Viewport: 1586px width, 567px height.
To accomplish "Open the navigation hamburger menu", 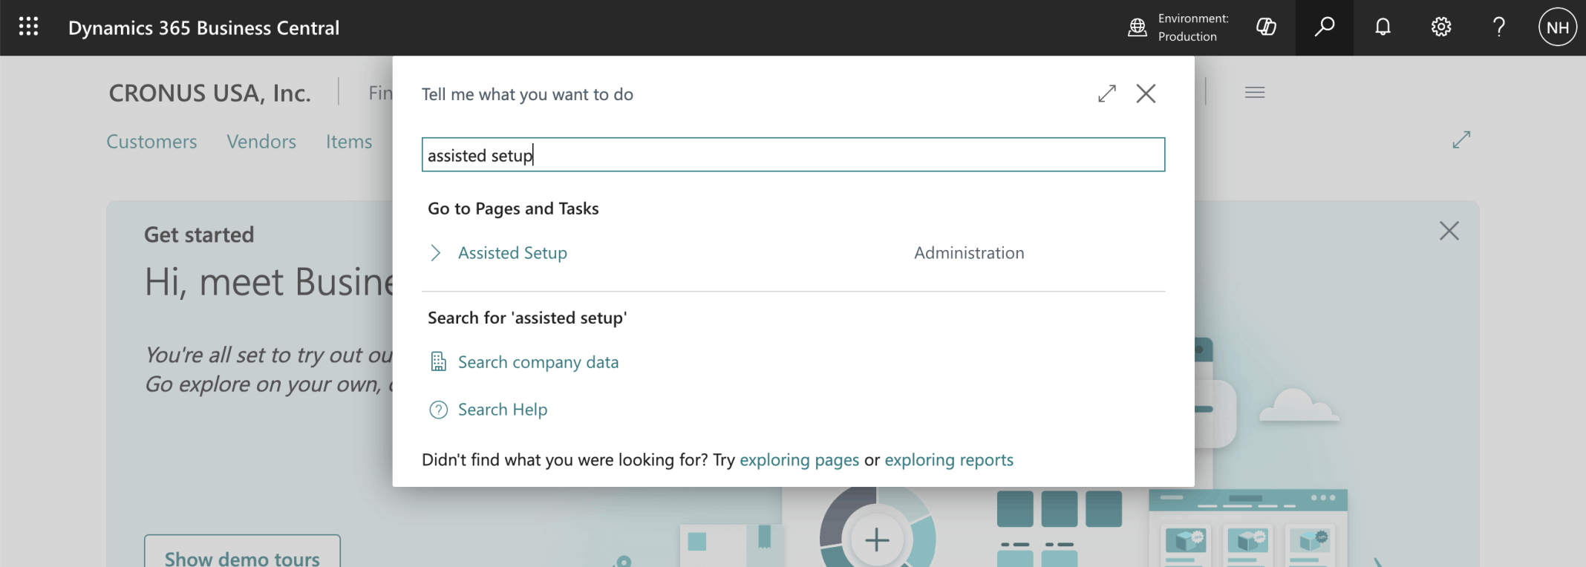I will coord(1255,93).
